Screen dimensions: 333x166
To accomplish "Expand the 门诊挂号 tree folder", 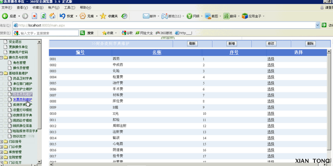I will coord(1,141).
